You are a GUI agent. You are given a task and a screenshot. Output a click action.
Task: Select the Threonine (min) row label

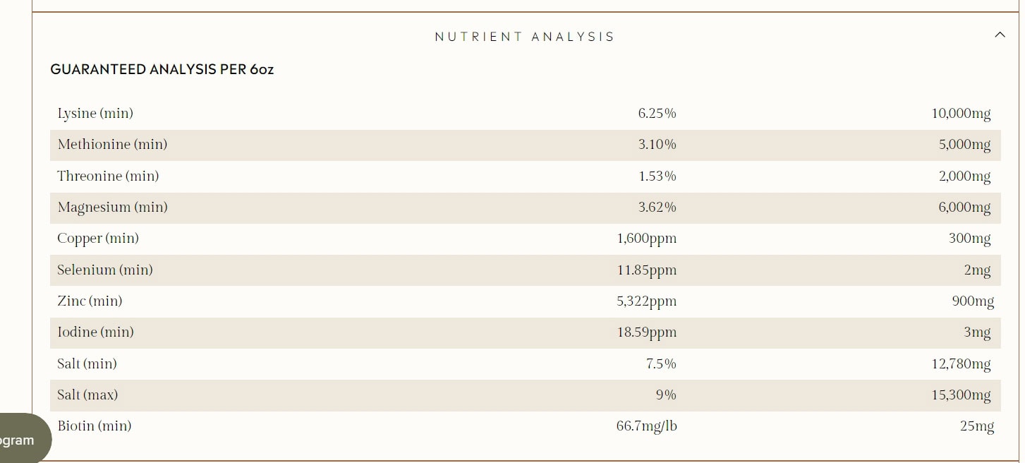click(x=108, y=176)
